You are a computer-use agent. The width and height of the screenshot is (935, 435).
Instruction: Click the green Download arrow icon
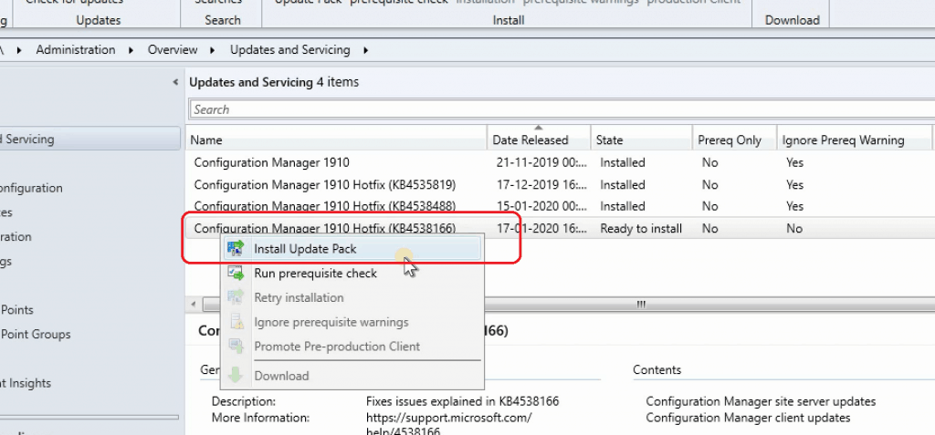tap(236, 376)
